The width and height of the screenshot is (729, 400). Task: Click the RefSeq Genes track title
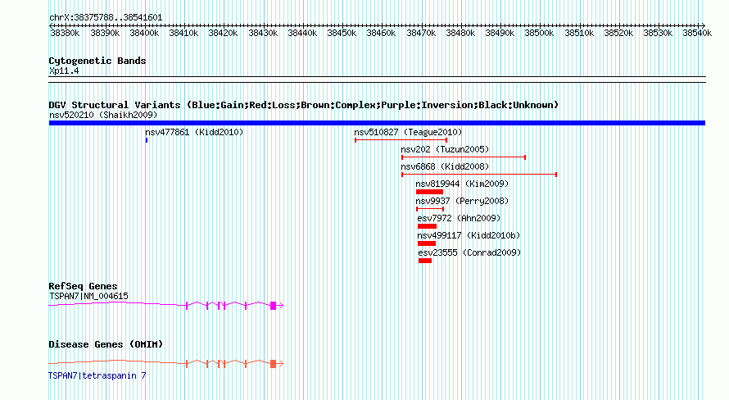point(83,286)
